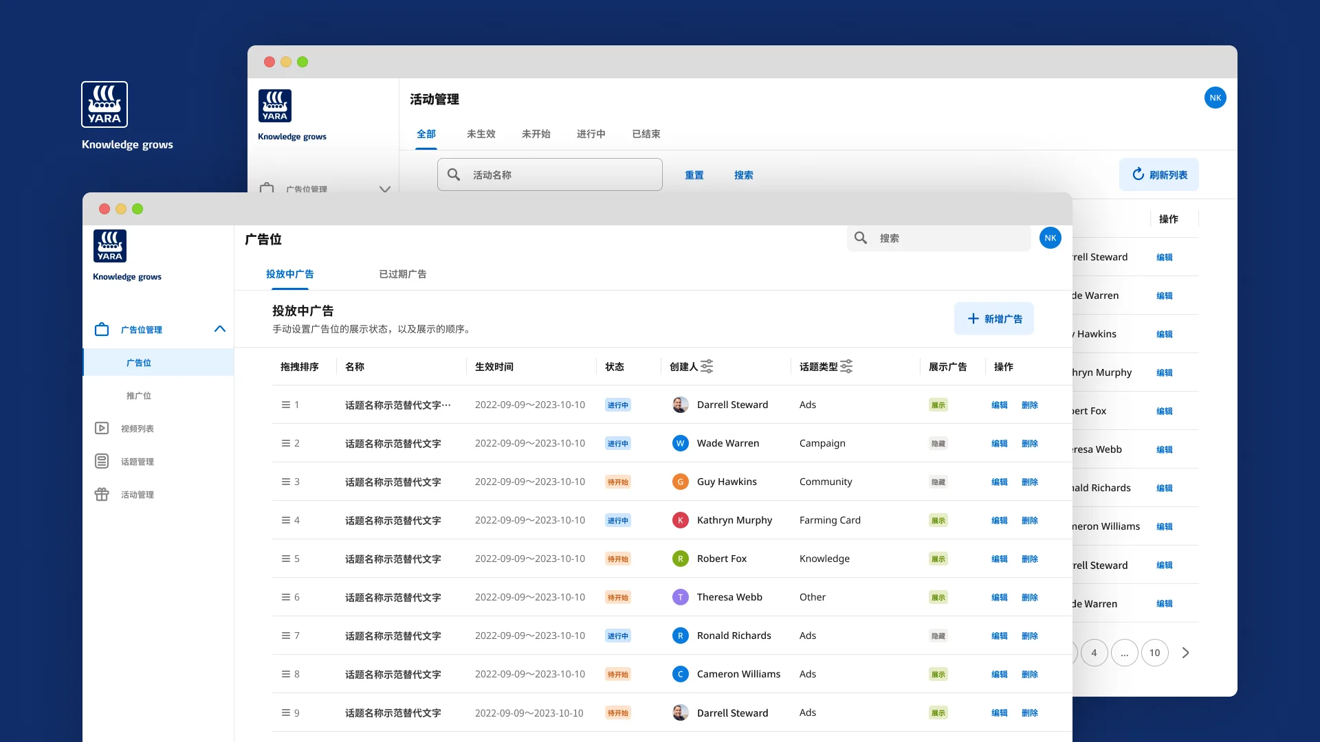The image size is (1320, 742).
Task: Toggle the 展示 badge in the Theresa Webb row
Action: (938, 597)
